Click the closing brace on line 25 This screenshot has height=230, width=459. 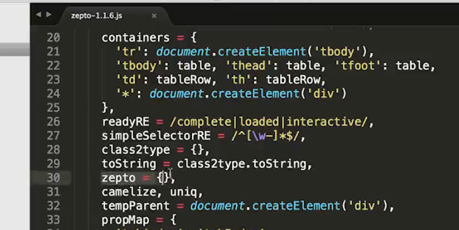pyautogui.click(x=105, y=108)
